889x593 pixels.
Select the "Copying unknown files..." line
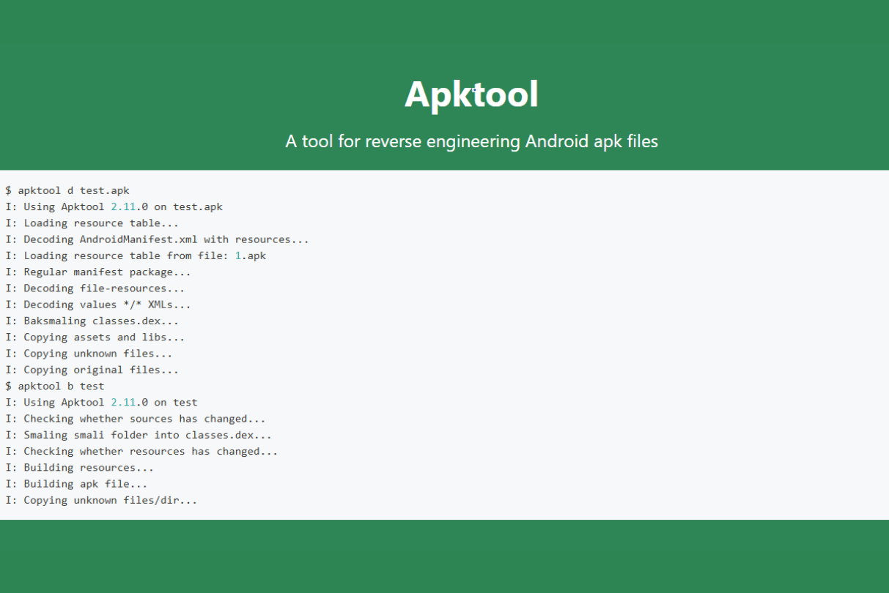click(x=89, y=353)
